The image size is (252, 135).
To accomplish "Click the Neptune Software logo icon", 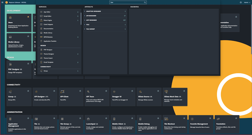I will [7, 3].
